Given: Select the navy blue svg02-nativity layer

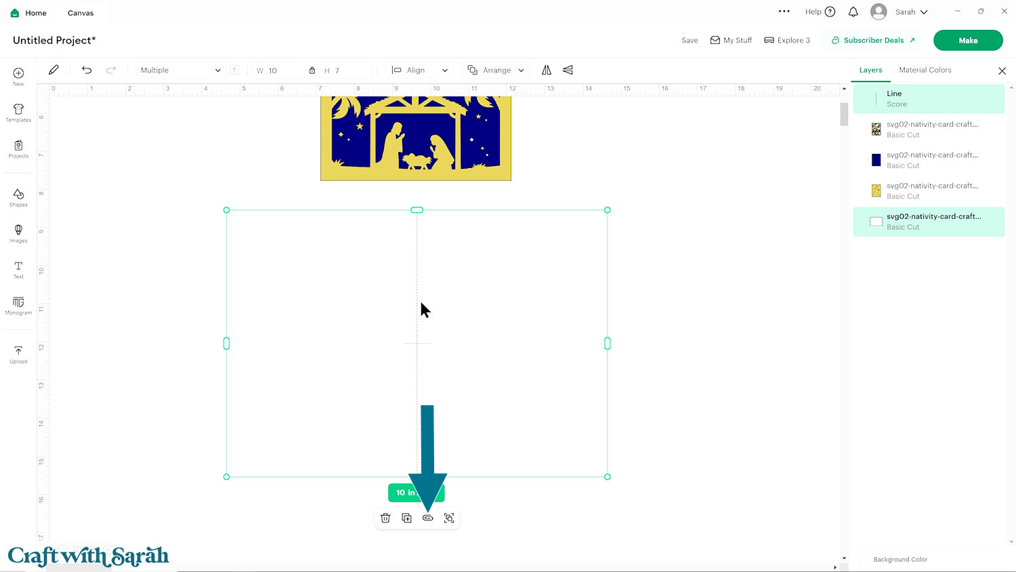Looking at the screenshot, I should pyautogui.click(x=929, y=160).
